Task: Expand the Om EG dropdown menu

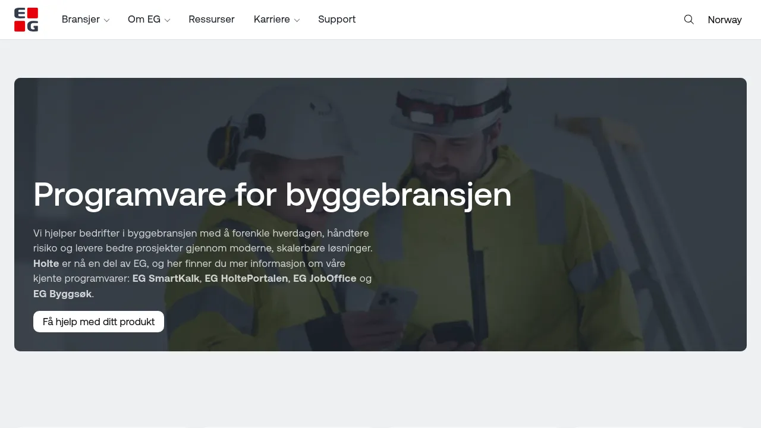Action: click(149, 20)
